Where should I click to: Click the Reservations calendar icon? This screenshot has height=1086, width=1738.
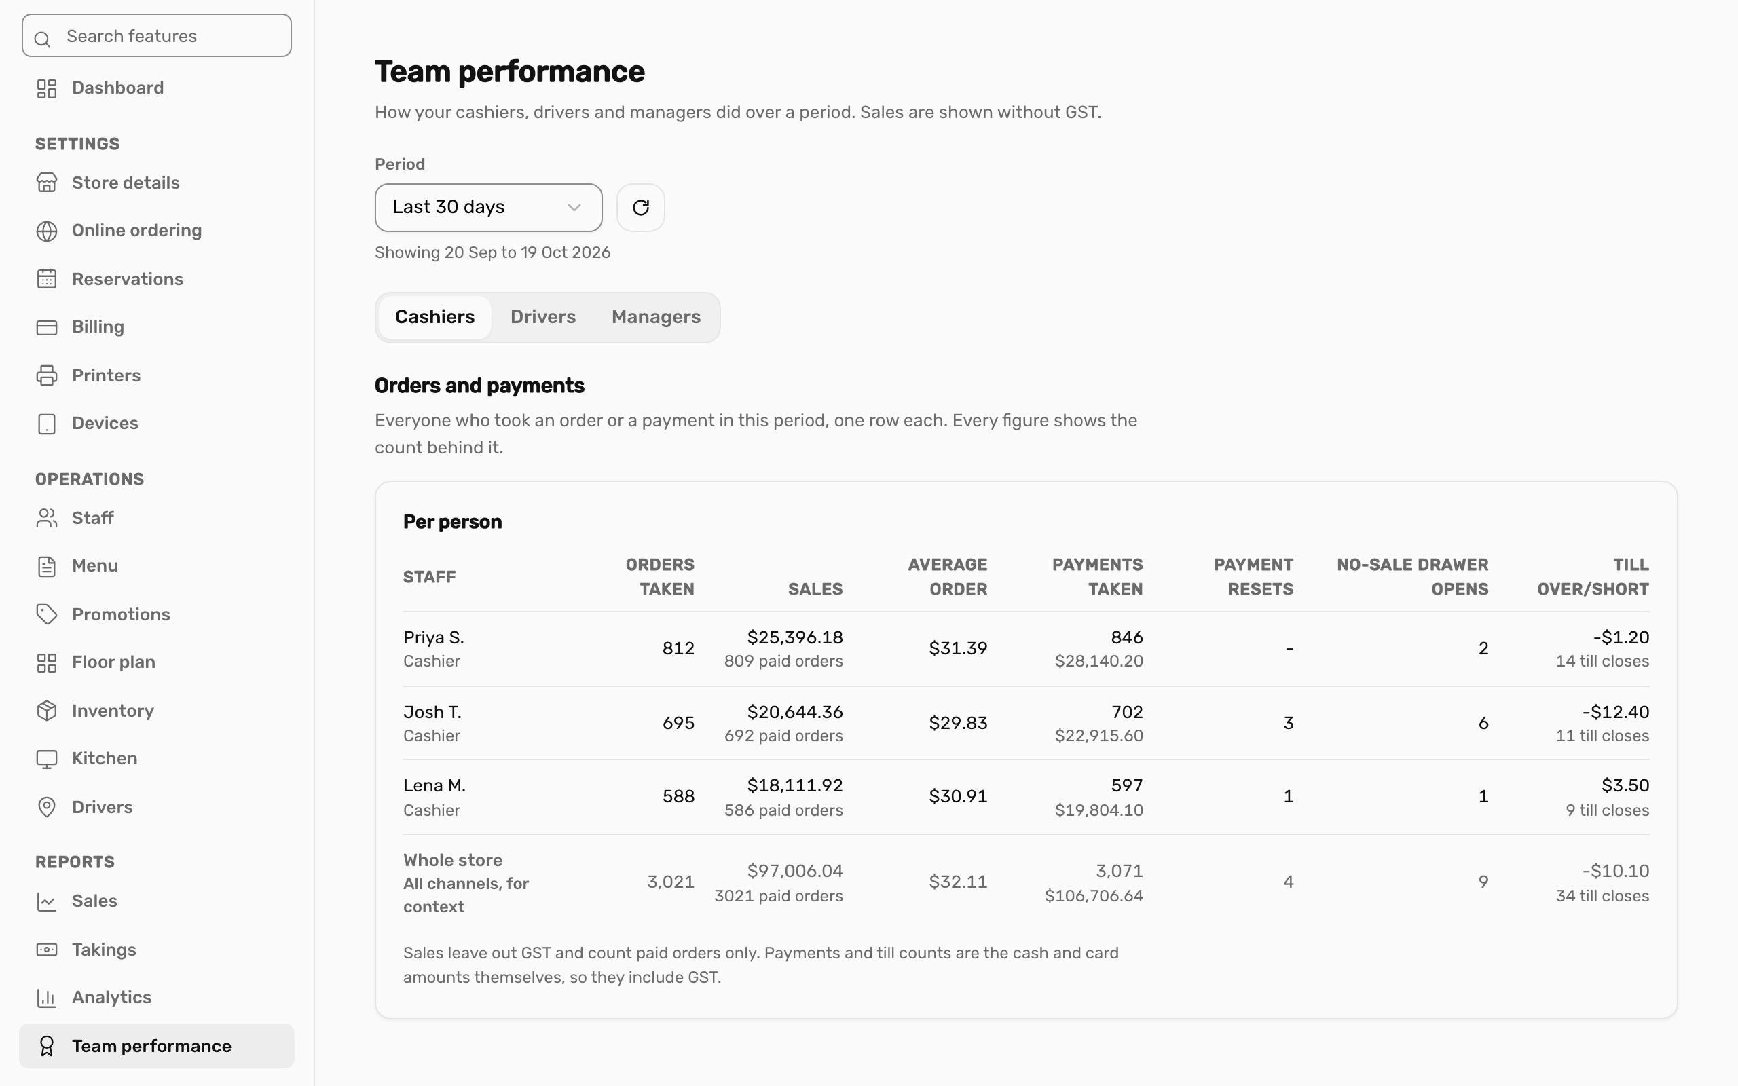click(x=47, y=279)
